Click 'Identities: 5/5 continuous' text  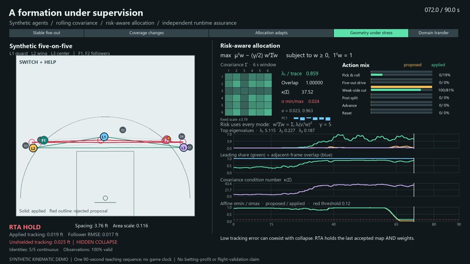click(34, 250)
